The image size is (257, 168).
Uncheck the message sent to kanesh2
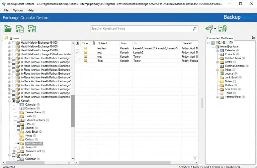click(78, 53)
